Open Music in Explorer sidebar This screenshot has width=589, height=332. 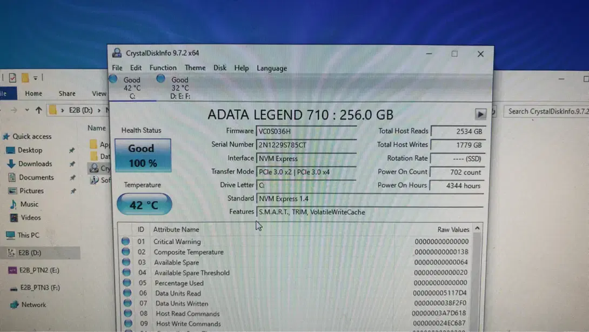tap(24, 204)
